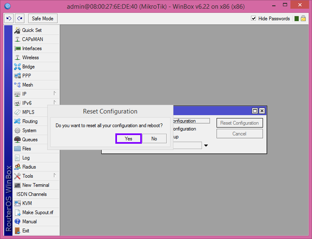Click Cancel in reset window
This screenshot has width=312, height=239.
tap(239, 134)
